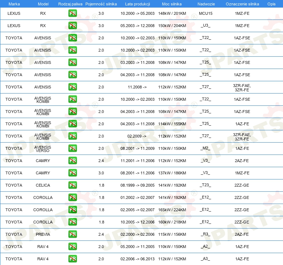The image size is (283, 265).
Task: Click the PREVIA model cell
Action: (43, 234)
